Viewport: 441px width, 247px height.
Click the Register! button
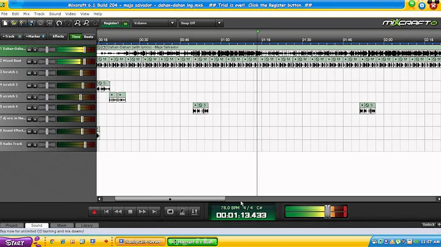[x=111, y=23]
